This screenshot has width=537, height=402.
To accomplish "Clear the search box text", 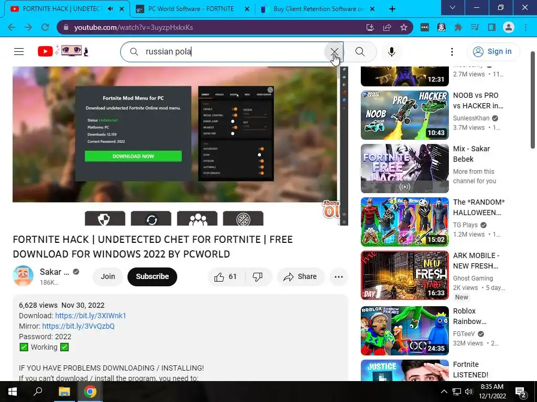I will click(334, 52).
